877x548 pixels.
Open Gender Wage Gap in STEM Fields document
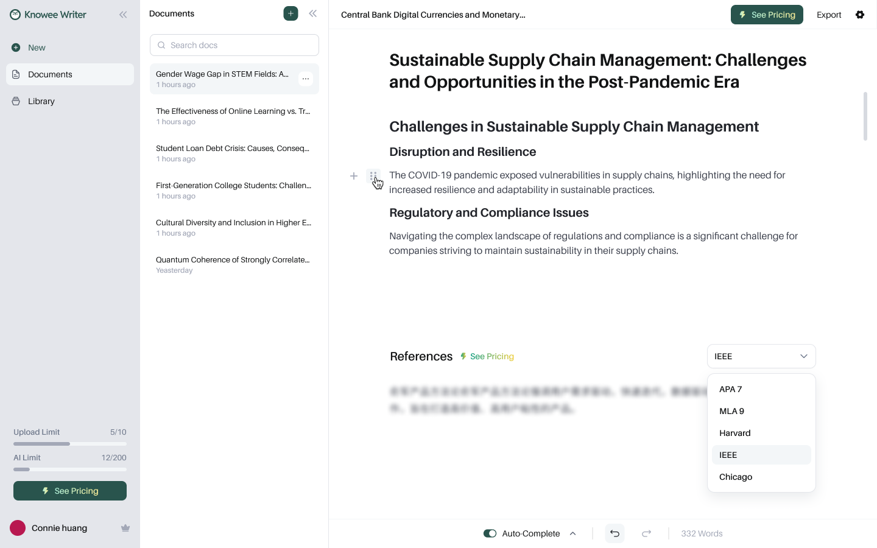234,79
